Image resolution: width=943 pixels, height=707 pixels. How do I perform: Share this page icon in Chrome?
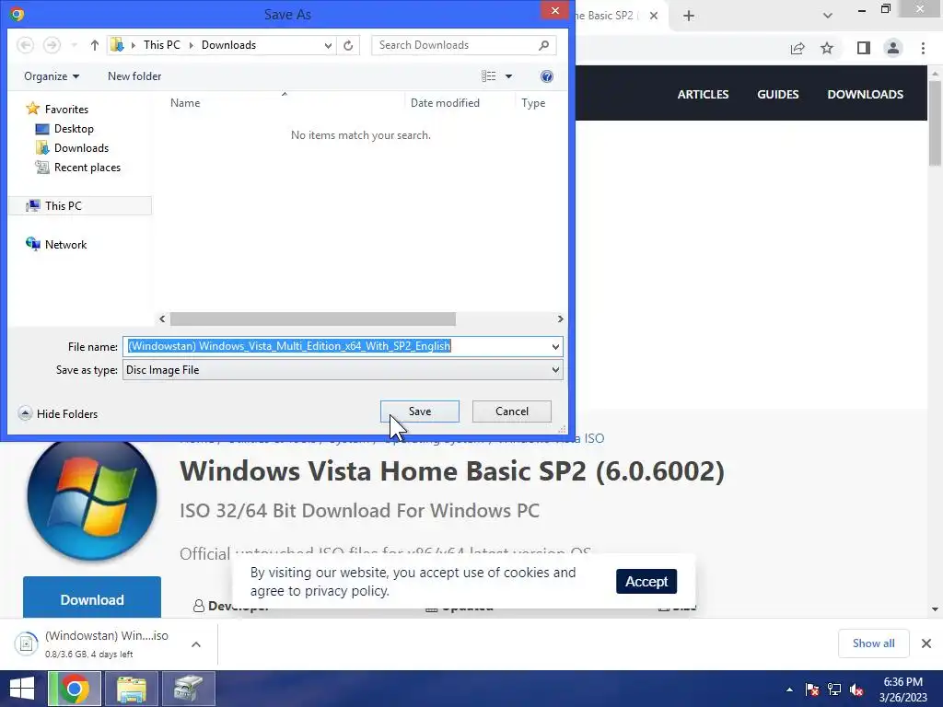[797, 48]
